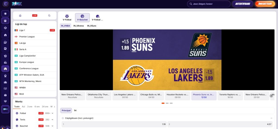
Task: Open WNBA top league
Action: (x=35, y=87)
